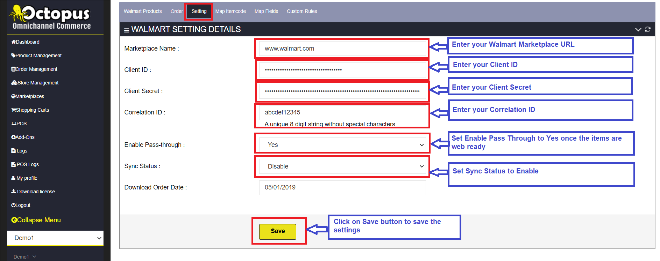Select the Setting tab

pos(199,12)
